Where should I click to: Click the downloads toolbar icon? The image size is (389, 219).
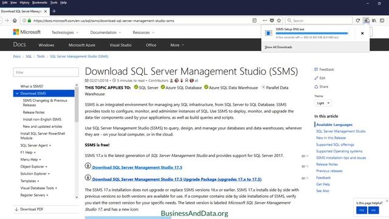[366, 21]
